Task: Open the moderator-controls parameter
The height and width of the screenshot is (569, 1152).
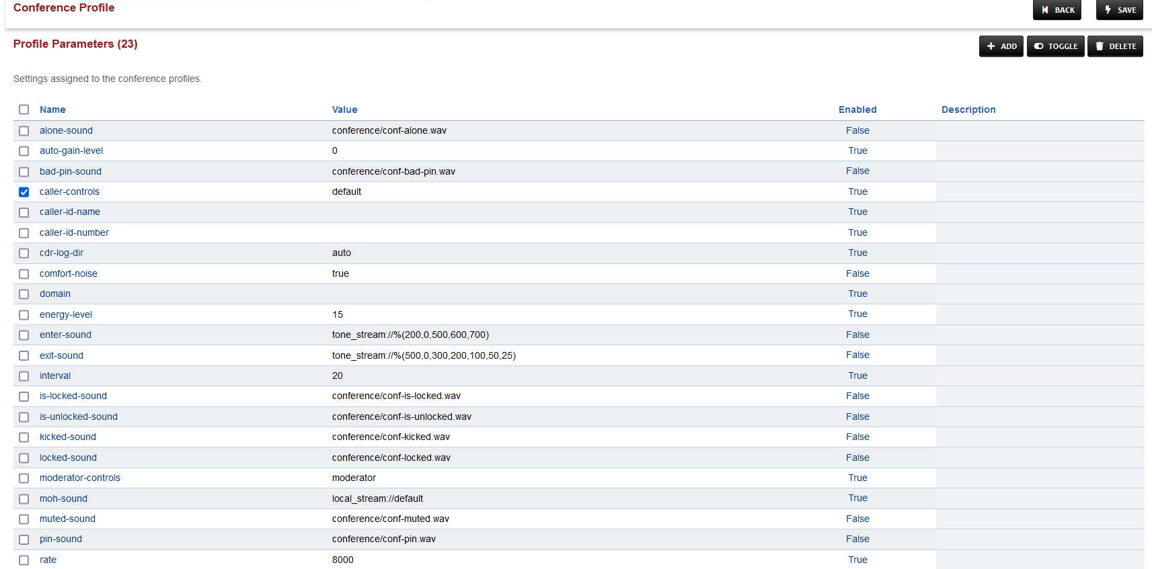Action: pos(80,478)
